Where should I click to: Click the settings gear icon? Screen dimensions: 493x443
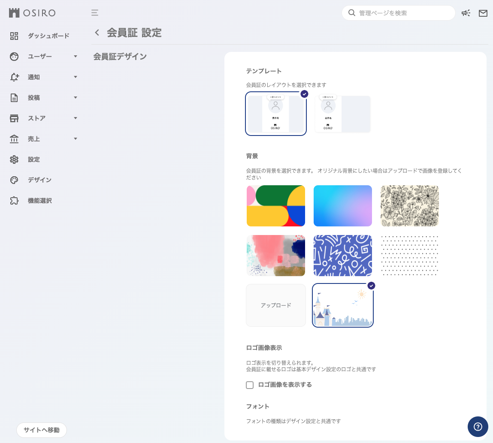(x=14, y=160)
